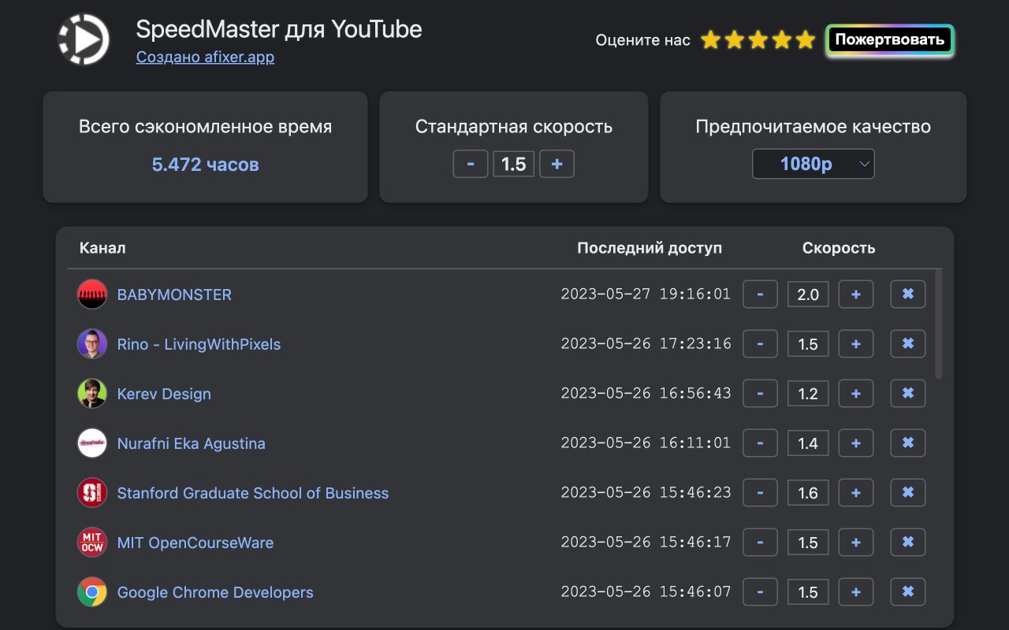Decrease speed for Rino - LivingWithPixels
The height and width of the screenshot is (630, 1009).
pyautogui.click(x=760, y=344)
